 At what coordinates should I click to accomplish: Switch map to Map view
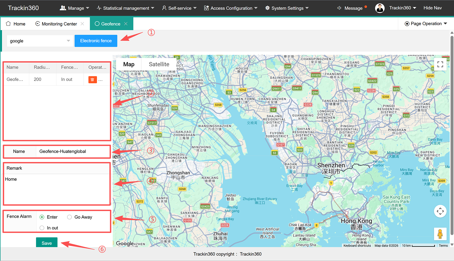pyautogui.click(x=129, y=64)
